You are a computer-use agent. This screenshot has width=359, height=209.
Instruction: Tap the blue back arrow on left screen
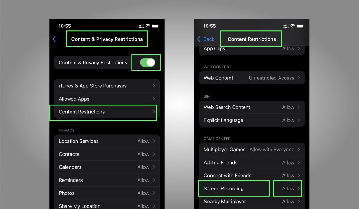point(54,39)
